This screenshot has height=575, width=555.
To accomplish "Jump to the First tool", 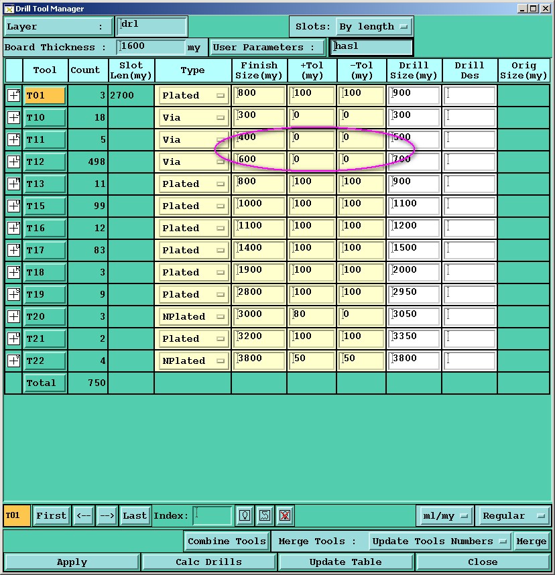I will pos(52,515).
